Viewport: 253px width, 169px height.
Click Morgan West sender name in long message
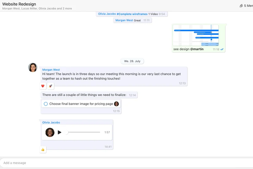coord(51,70)
